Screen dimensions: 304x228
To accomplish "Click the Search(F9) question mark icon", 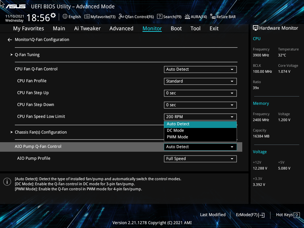I will pyautogui.click(x=159, y=17).
